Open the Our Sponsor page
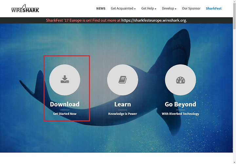 click(x=191, y=8)
